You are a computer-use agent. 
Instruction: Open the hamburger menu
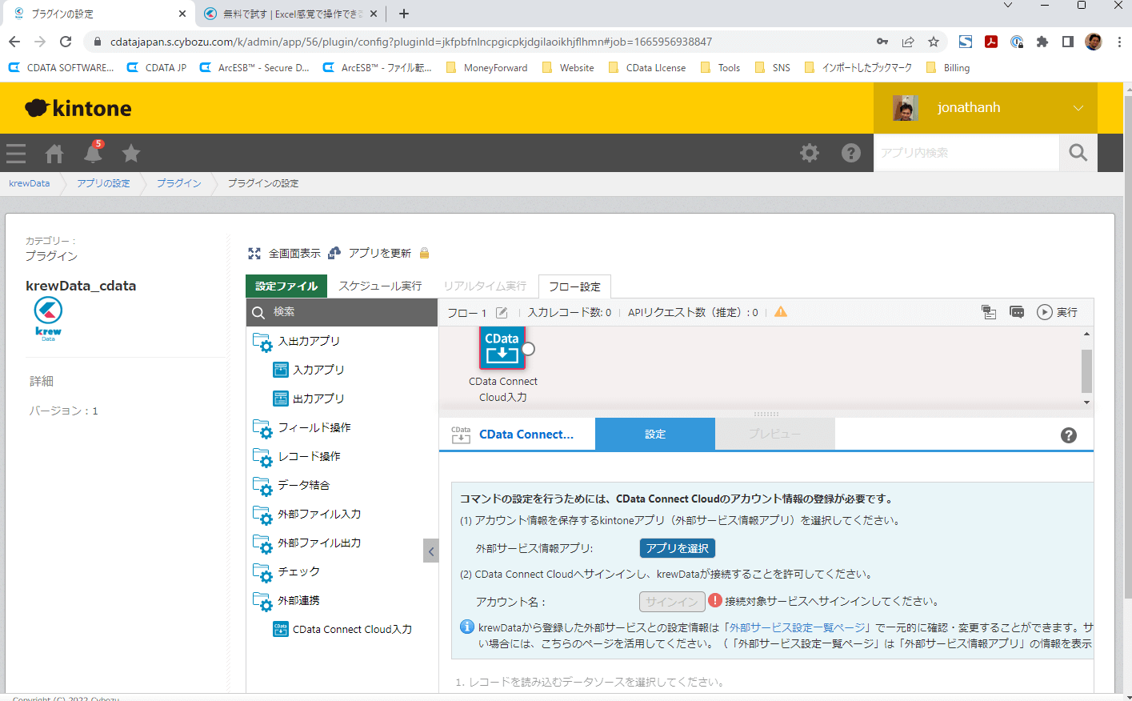click(x=16, y=153)
